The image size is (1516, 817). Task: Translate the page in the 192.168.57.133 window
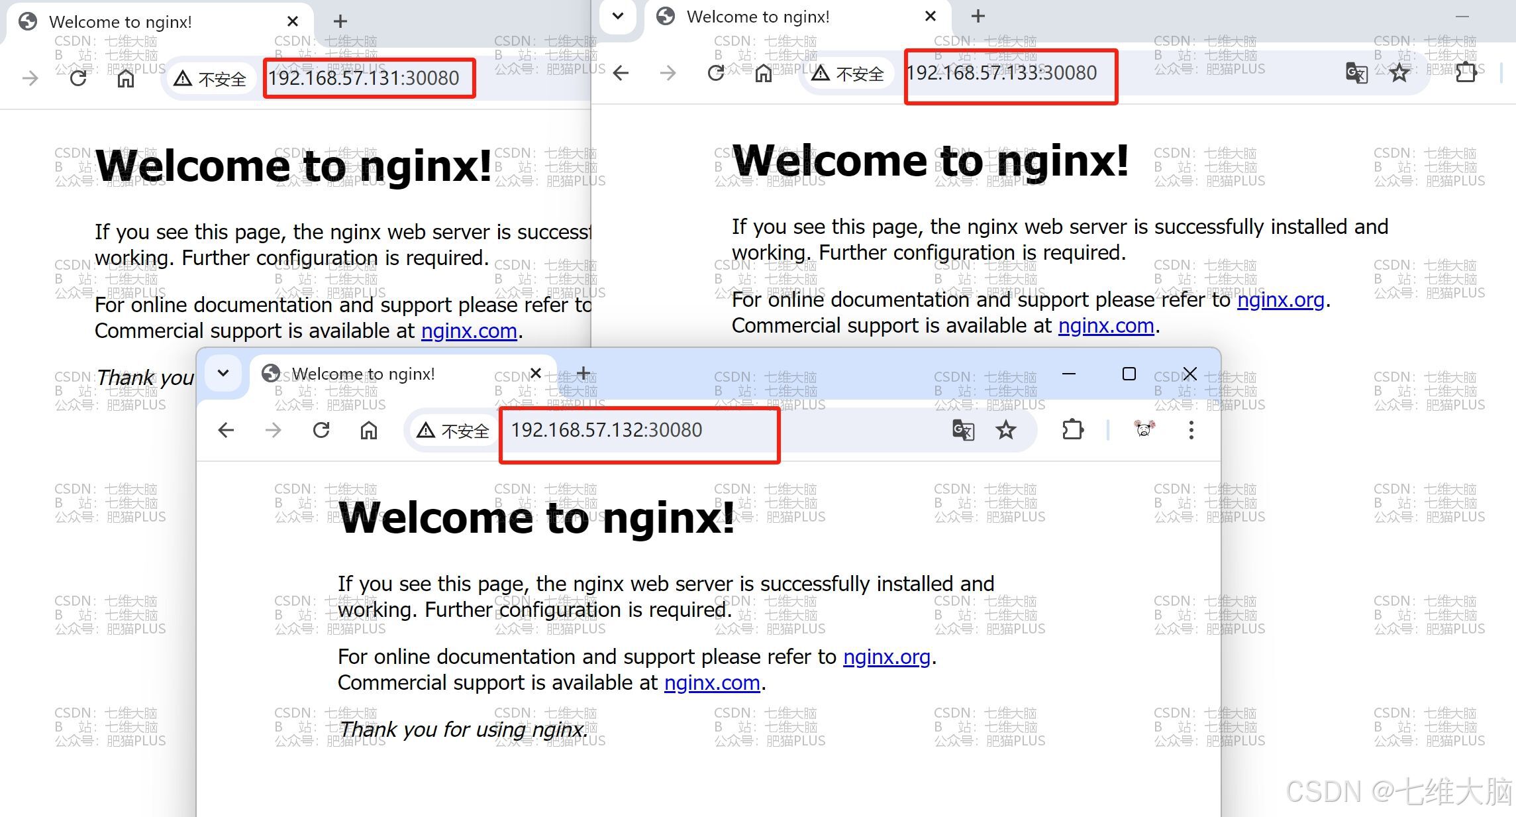1356,73
